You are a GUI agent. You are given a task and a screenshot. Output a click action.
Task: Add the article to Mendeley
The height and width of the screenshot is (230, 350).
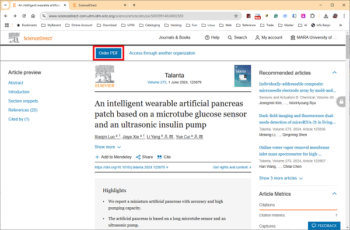pyautogui.click(x=113, y=157)
